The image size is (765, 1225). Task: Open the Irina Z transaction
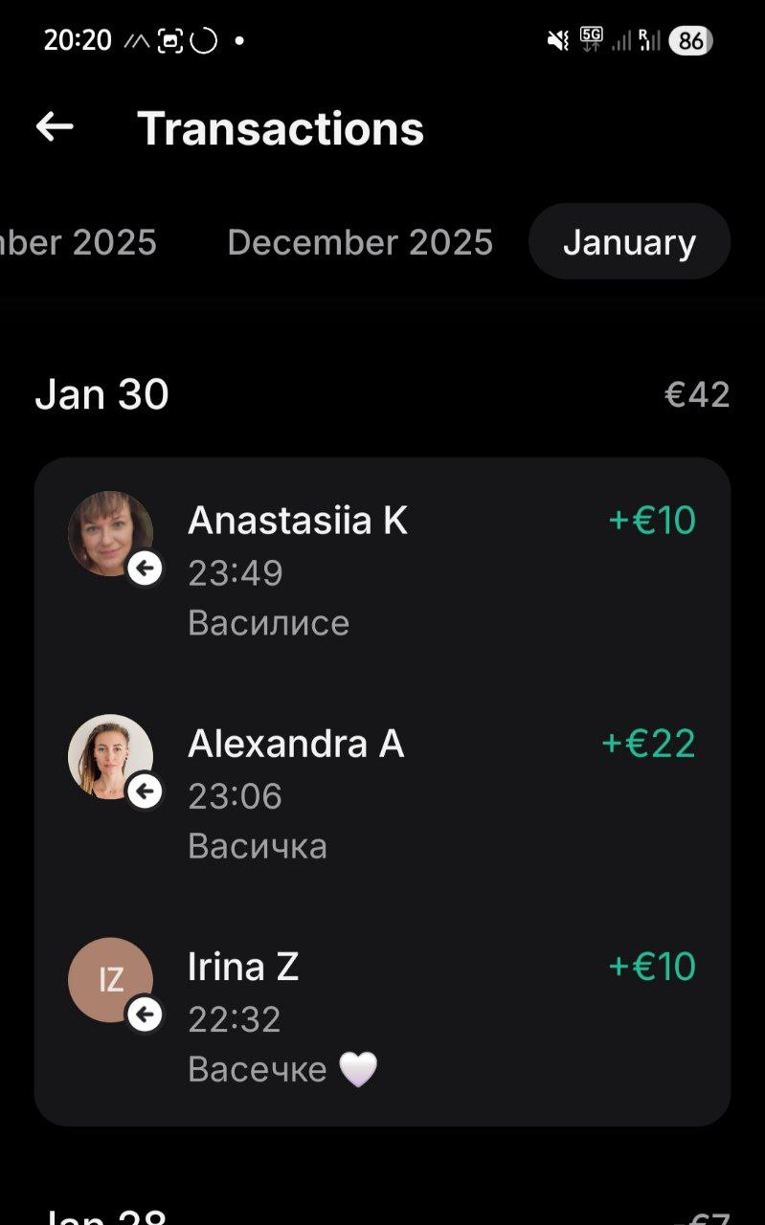tap(383, 1016)
